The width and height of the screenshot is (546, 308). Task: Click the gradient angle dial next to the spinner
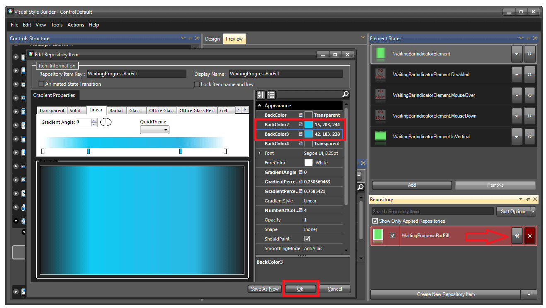106,122
